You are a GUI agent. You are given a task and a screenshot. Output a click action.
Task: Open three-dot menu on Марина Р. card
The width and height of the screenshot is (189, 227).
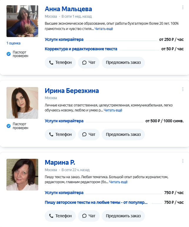(x=183, y=161)
